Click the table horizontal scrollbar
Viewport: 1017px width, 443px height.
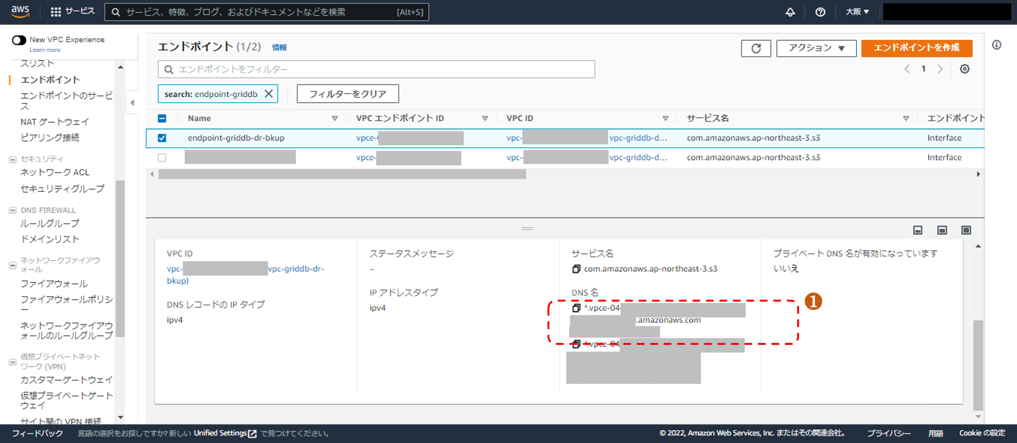click(342, 174)
